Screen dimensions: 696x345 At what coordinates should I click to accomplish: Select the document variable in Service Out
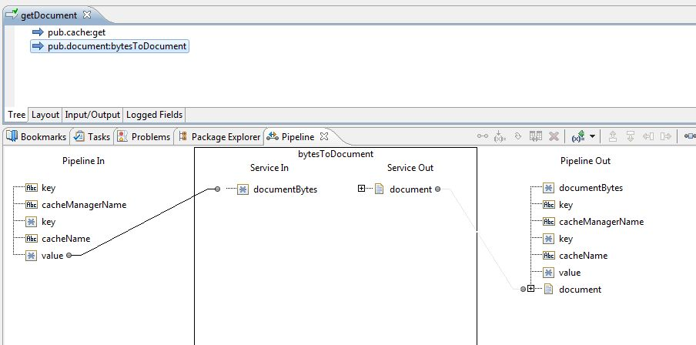[x=410, y=189]
